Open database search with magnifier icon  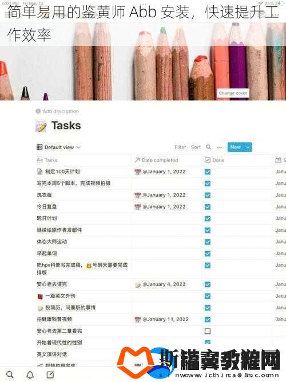click(x=208, y=147)
